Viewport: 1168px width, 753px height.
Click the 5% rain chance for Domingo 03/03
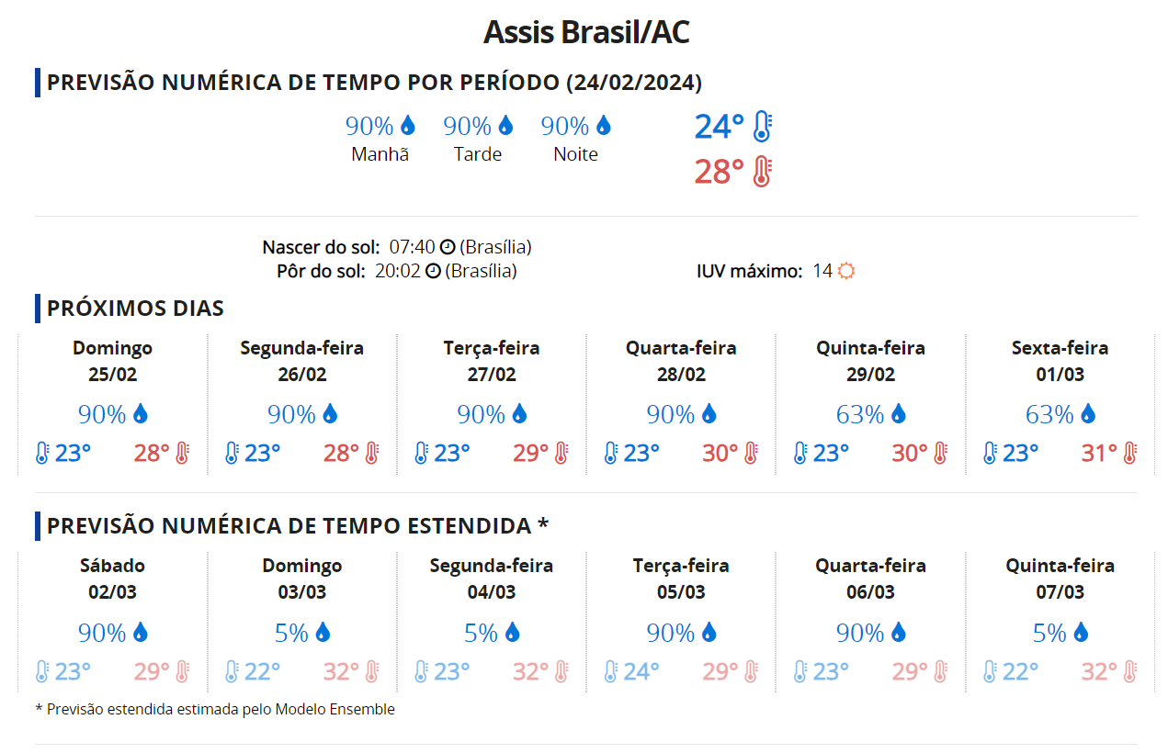291,633
